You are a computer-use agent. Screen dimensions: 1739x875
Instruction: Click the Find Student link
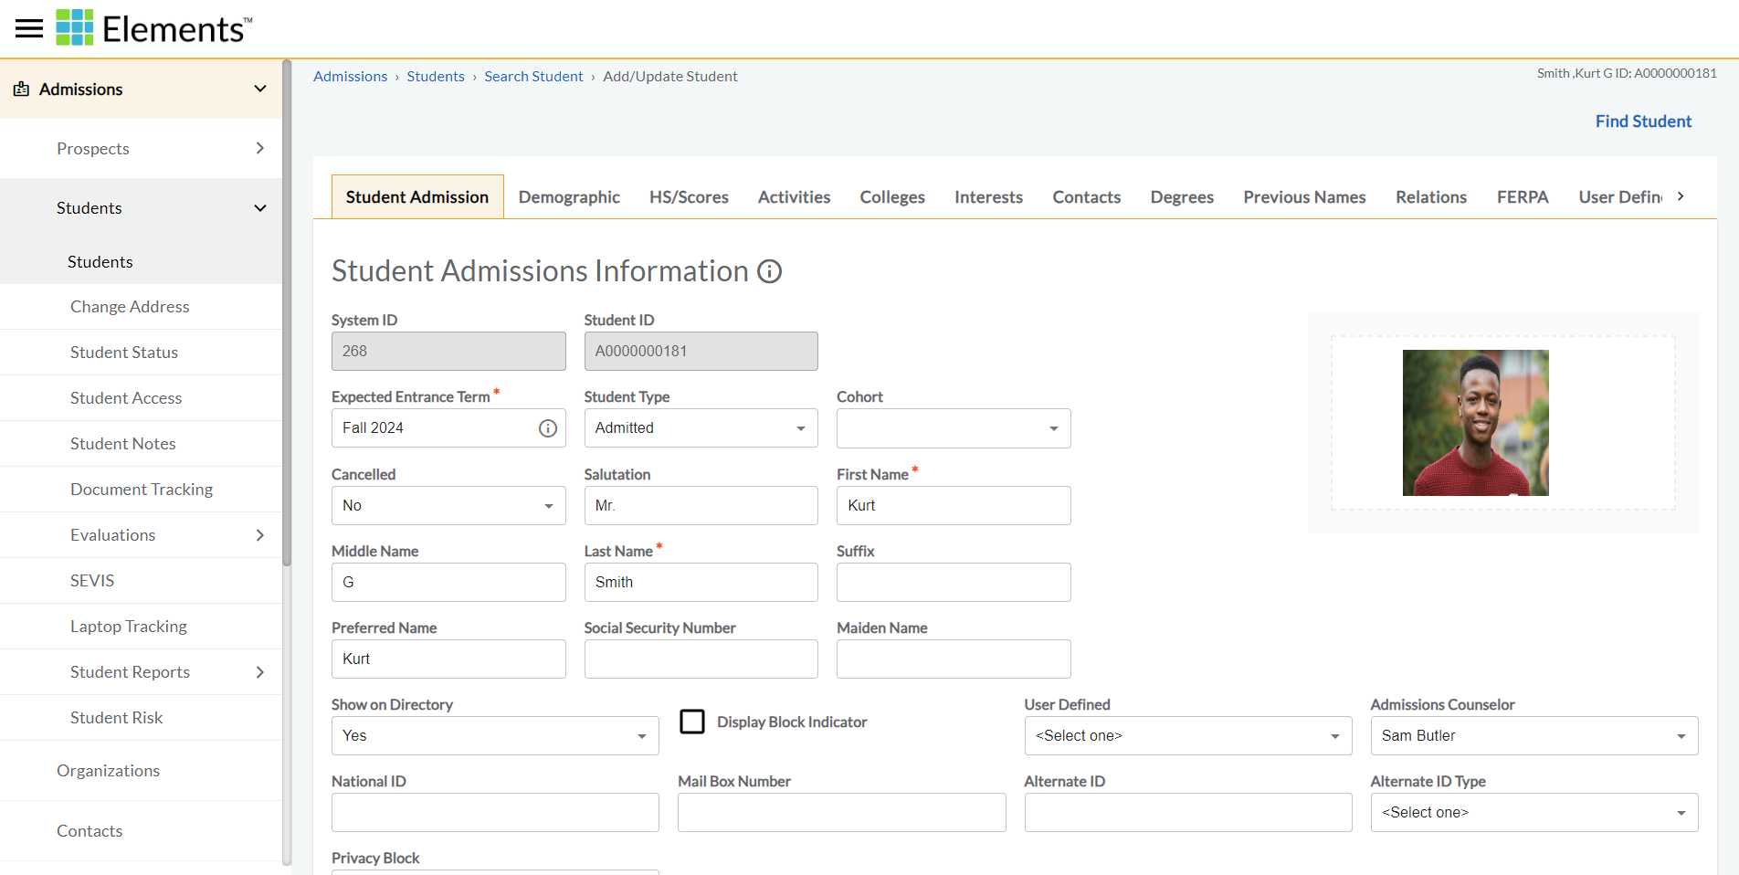click(1643, 121)
